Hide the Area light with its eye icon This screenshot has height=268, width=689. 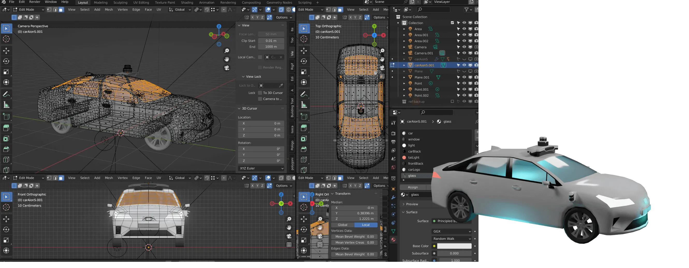pyautogui.click(x=464, y=29)
